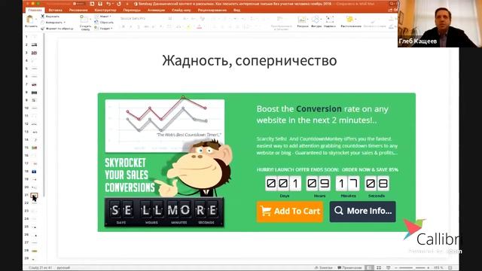
Task: Open the Конструктор (Design) ribbon tab
Action: (x=105, y=10)
